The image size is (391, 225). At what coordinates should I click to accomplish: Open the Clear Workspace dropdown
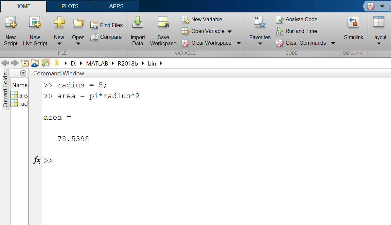(x=239, y=43)
